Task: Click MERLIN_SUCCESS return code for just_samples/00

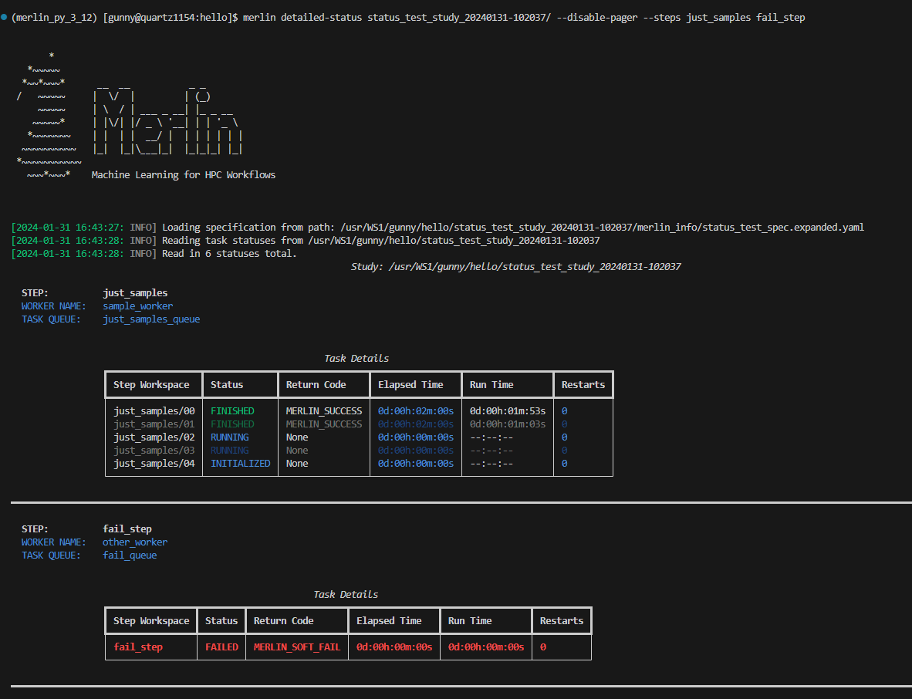Action: tap(324, 411)
